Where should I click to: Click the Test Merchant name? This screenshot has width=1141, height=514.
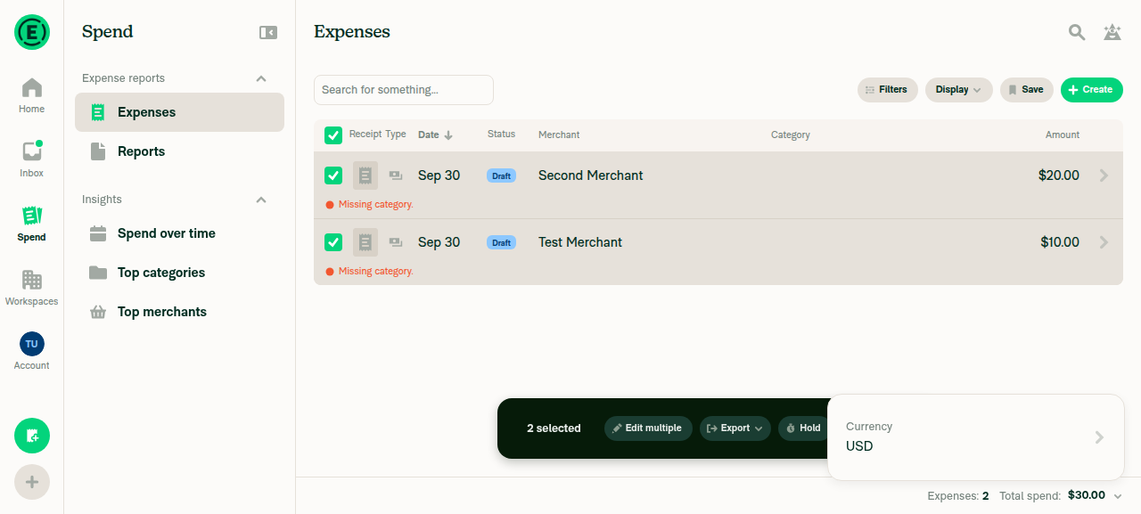(580, 242)
